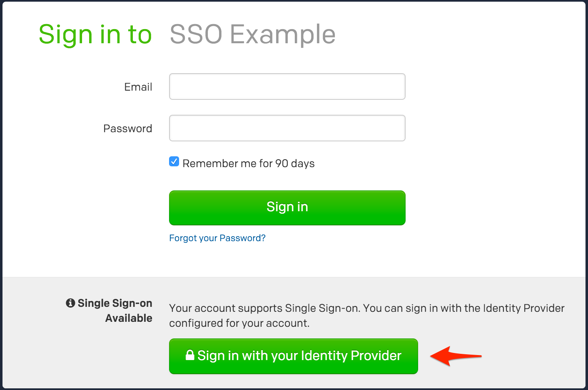Click the gray "SSO Example" title
The width and height of the screenshot is (588, 390).
click(x=252, y=34)
